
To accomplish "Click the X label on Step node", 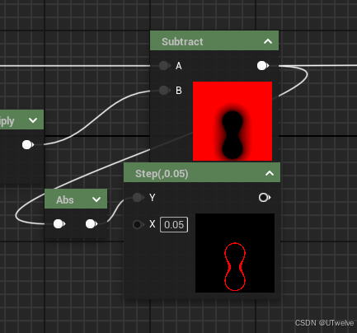I will click(x=153, y=224).
